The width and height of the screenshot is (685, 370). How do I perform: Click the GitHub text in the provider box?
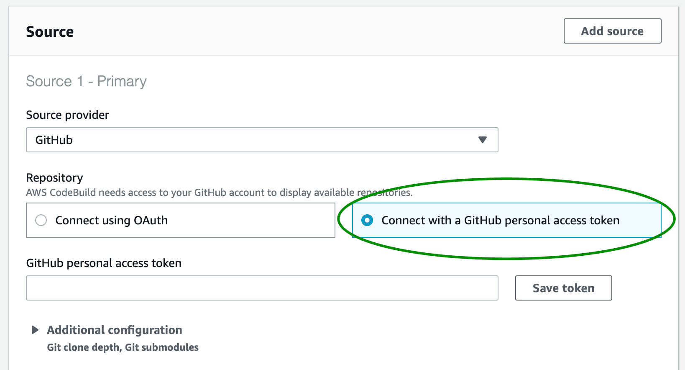point(54,140)
